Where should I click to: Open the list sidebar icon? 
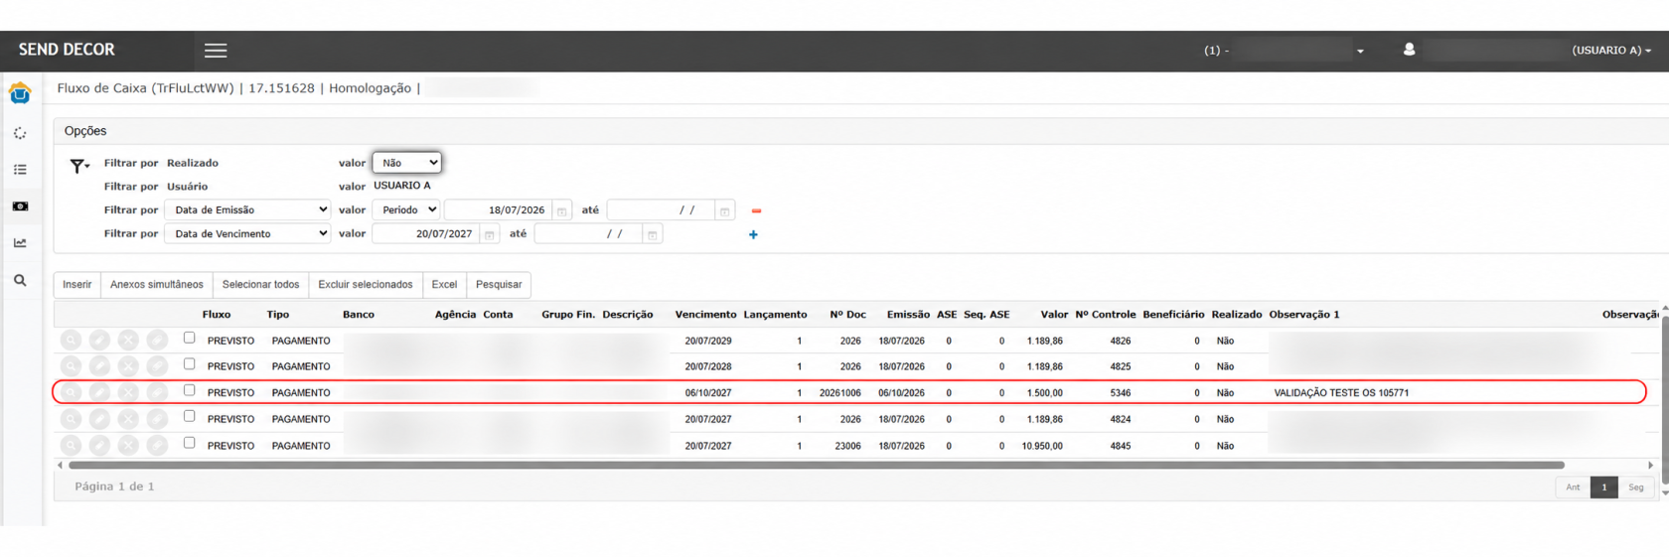coord(20,170)
